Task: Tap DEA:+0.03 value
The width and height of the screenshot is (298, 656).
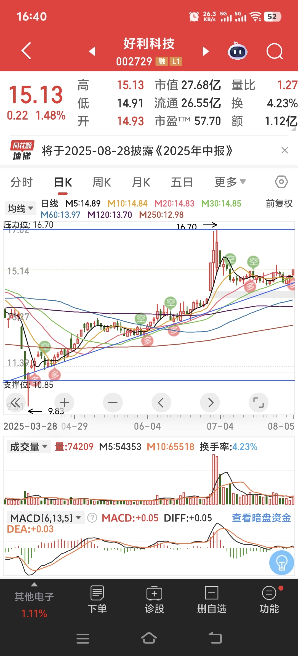Action: click(x=30, y=529)
